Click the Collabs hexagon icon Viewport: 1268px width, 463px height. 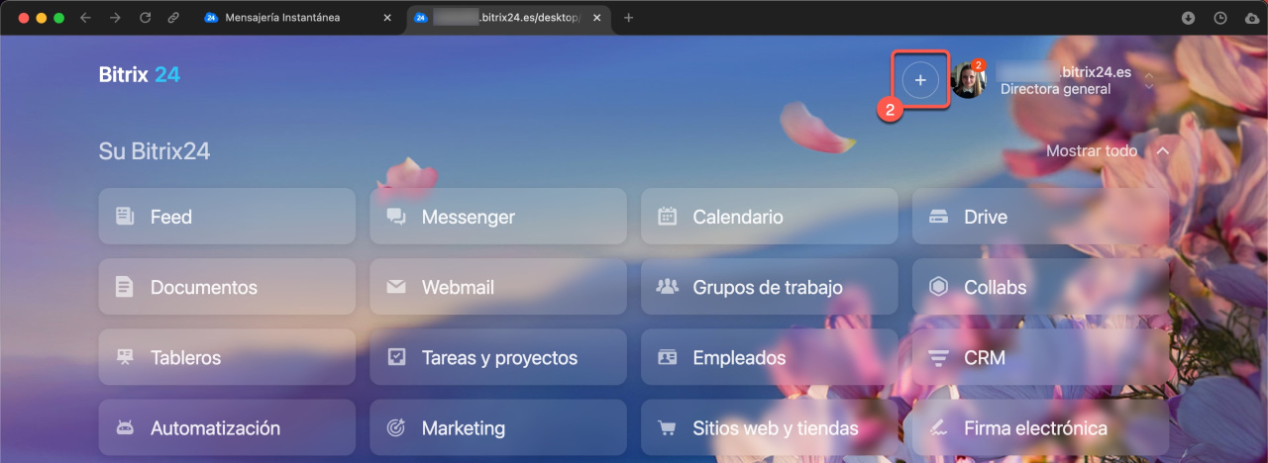tap(938, 287)
